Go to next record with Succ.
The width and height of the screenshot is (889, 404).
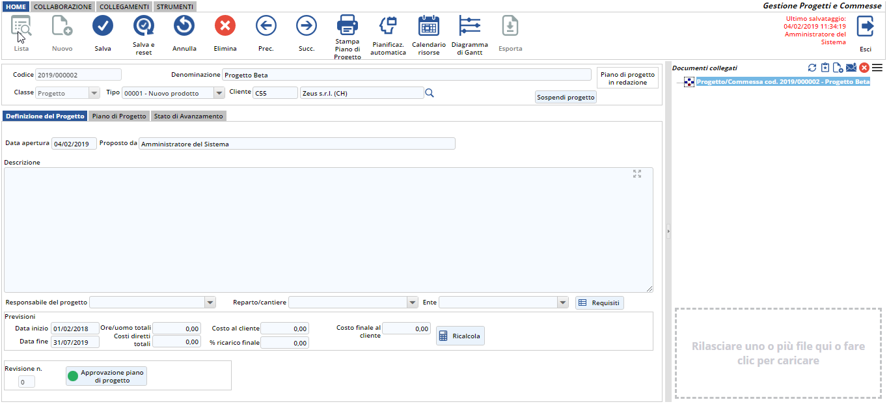point(306,26)
